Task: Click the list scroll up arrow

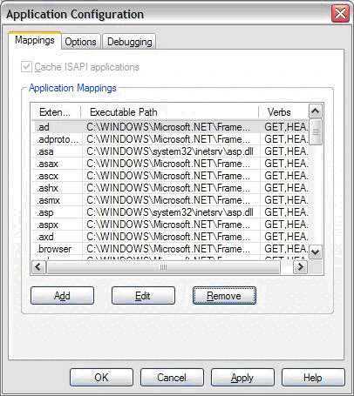Action: pos(316,111)
